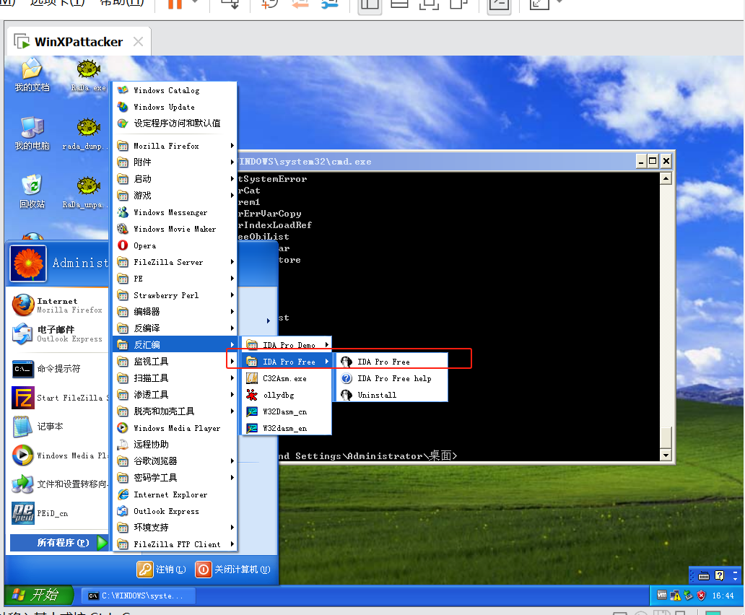Viewport: 745px width, 615px height.
Task: Launch Internet Explorer from programs list
Action: coord(175,494)
